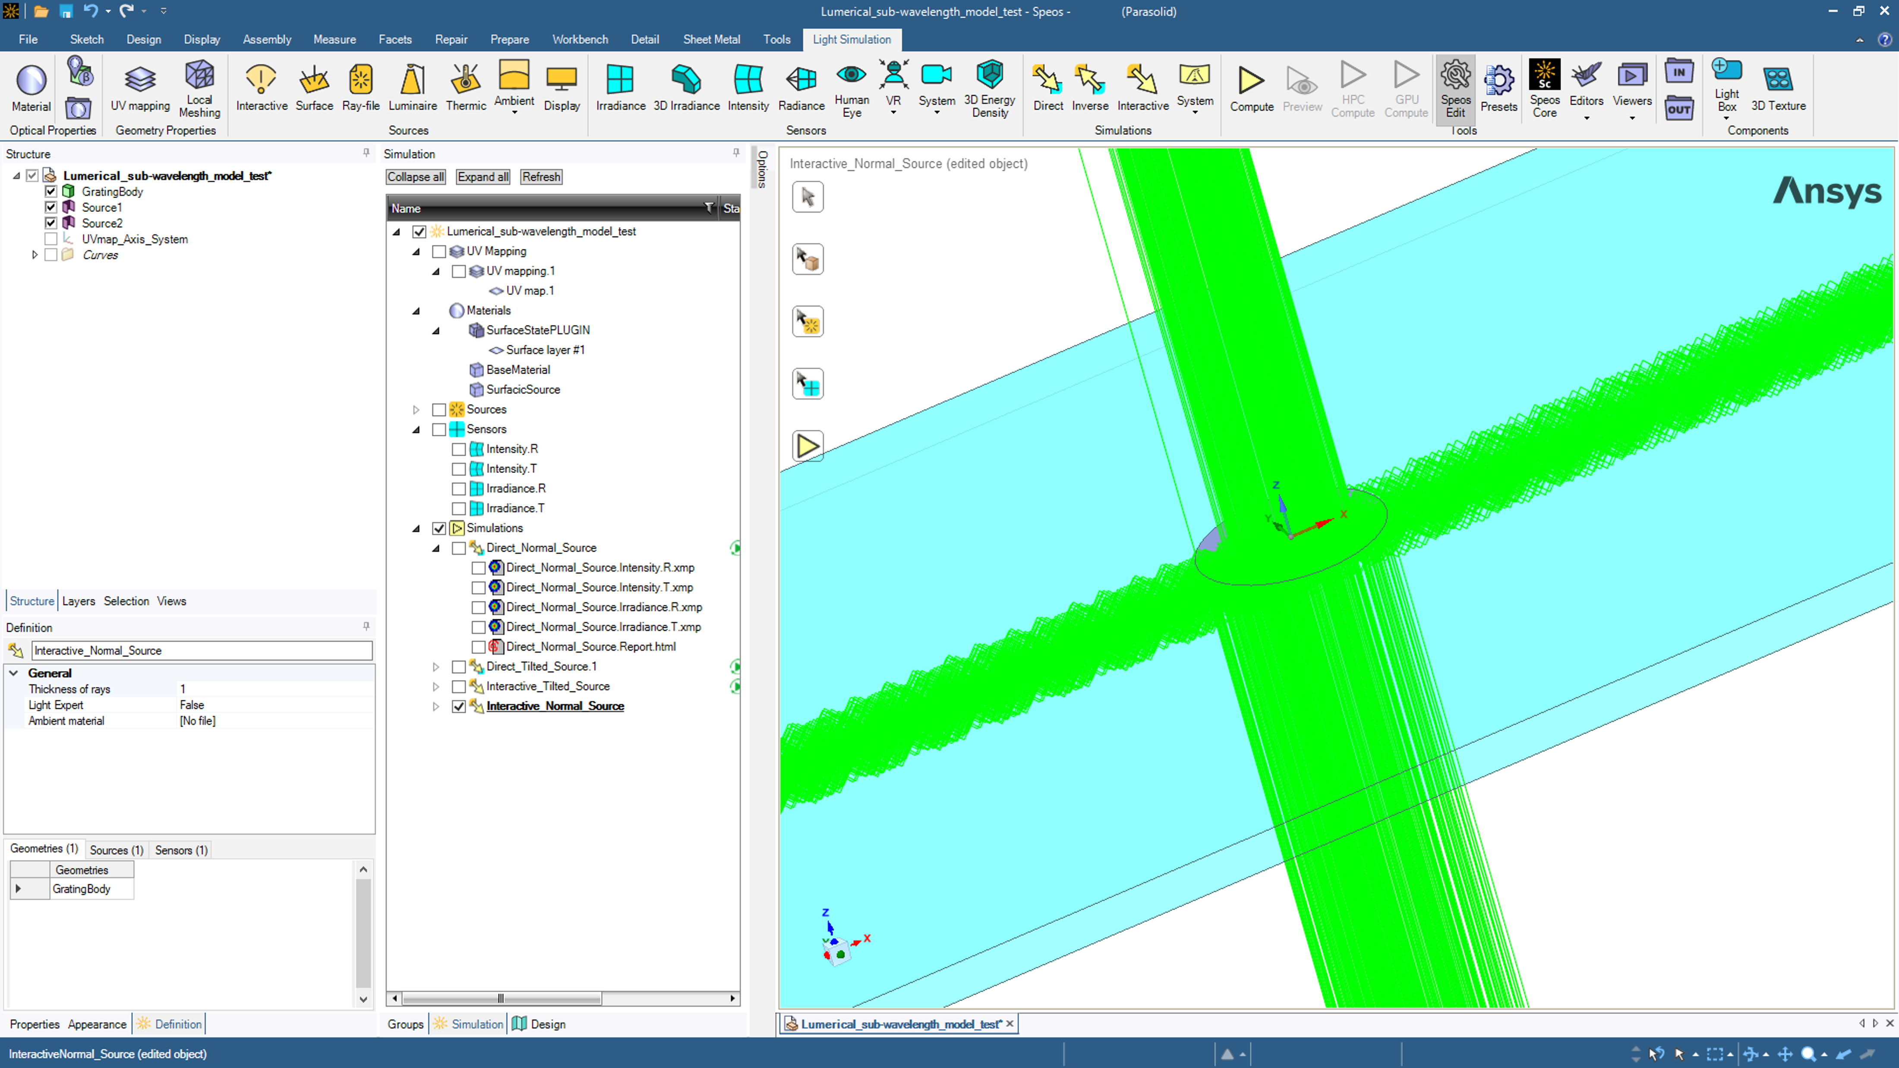Select the sensor picker in viewport toolbar
The image size is (1899, 1068).
pyautogui.click(x=808, y=384)
